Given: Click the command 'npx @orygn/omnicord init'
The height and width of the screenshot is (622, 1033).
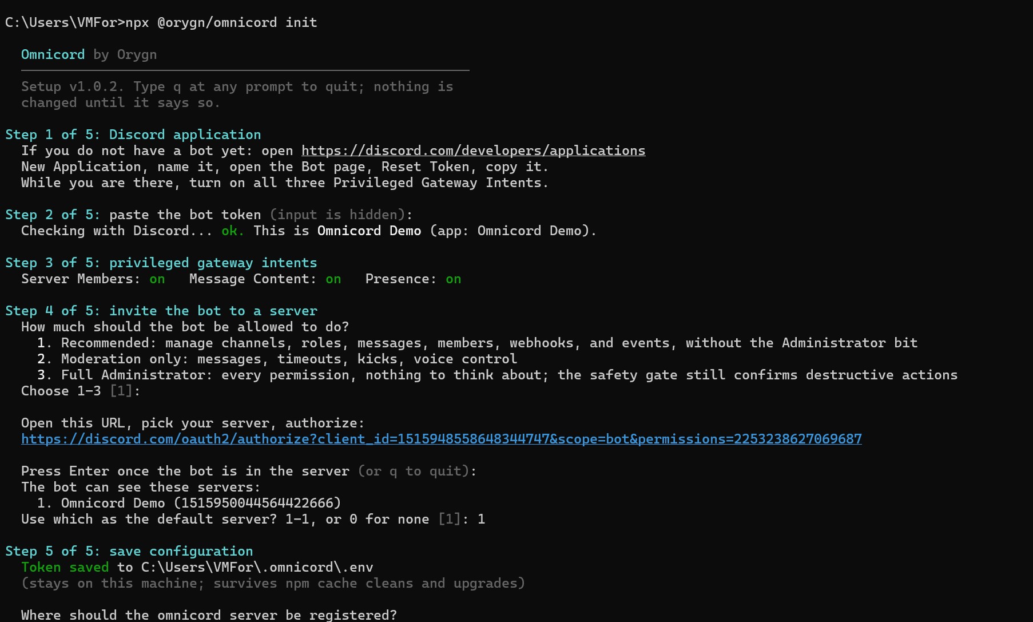Looking at the screenshot, I should [x=221, y=22].
